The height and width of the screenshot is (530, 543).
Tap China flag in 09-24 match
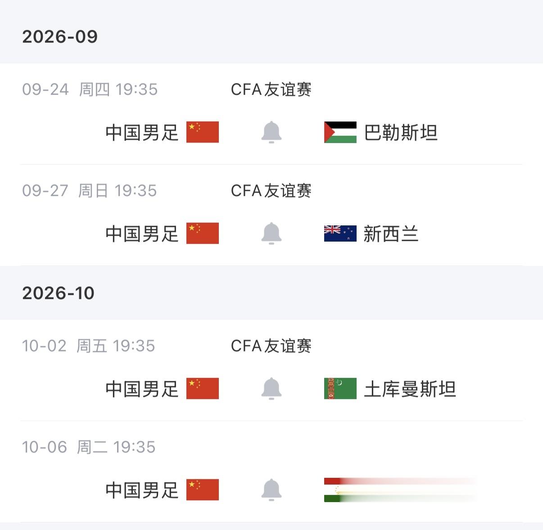pyautogui.click(x=203, y=132)
